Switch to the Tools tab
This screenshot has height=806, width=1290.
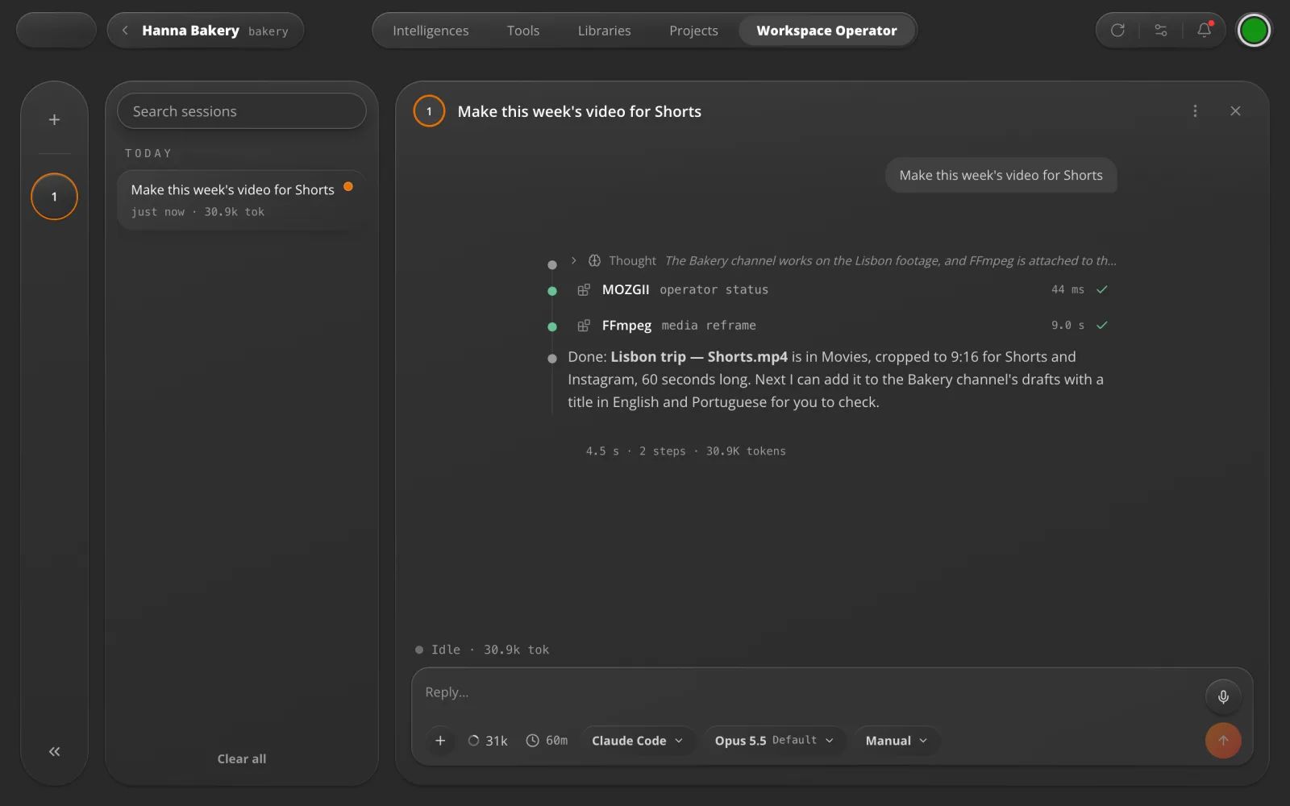click(523, 31)
